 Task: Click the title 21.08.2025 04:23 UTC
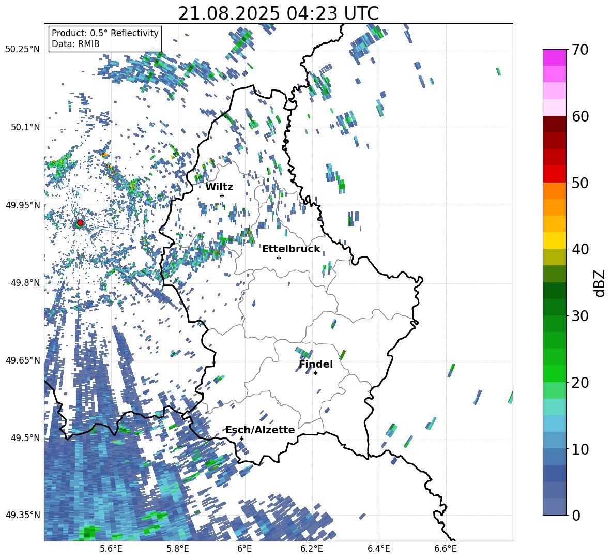pyautogui.click(x=278, y=13)
